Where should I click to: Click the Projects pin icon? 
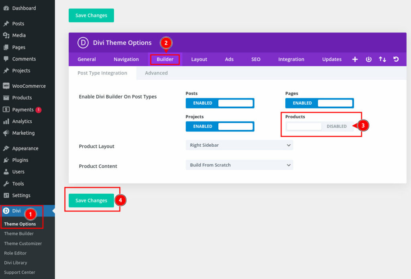tap(6, 71)
